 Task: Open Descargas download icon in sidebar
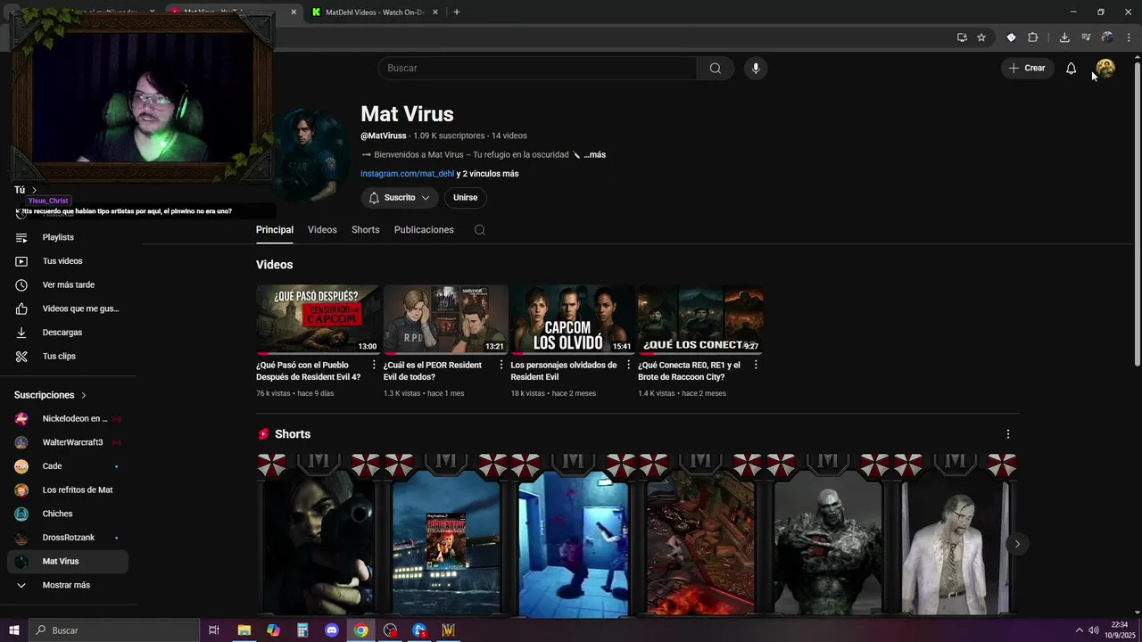(x=21, y=333)
